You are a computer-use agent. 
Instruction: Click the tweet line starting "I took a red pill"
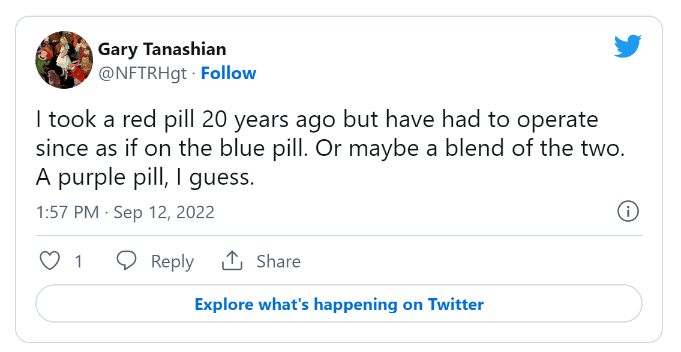(x=317, y=120)
